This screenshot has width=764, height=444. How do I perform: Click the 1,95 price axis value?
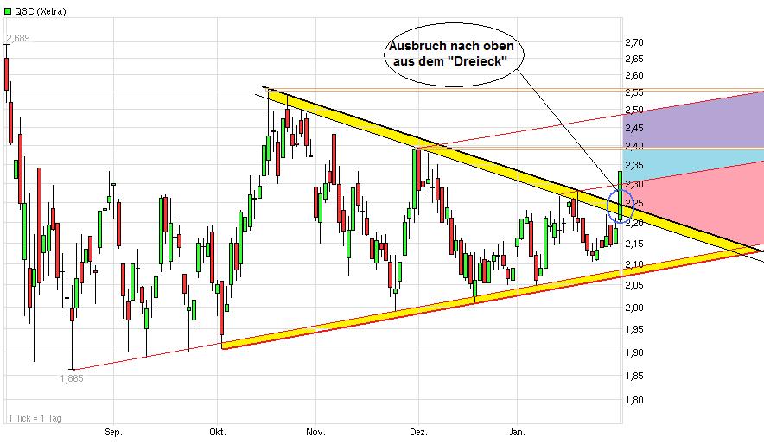[x=633, y=330]
